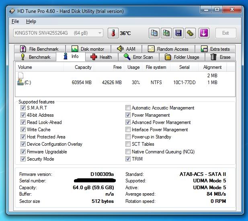Toggle the Device Configuration Overlay checkbox
The height and width of the screenshot is (221, 248).
pos(23,144)
